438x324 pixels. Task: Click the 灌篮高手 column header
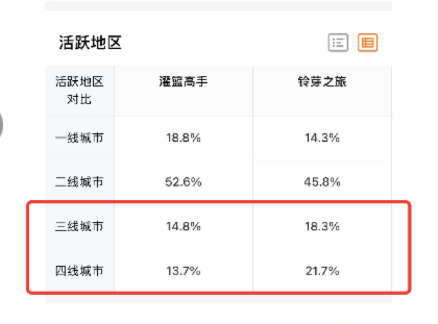(x=183, y=82)
